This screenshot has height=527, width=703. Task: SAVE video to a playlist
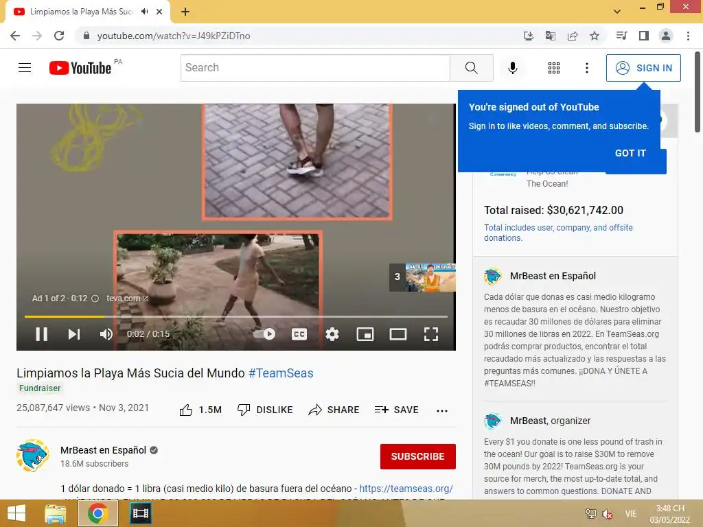click(x=397, y=410)
